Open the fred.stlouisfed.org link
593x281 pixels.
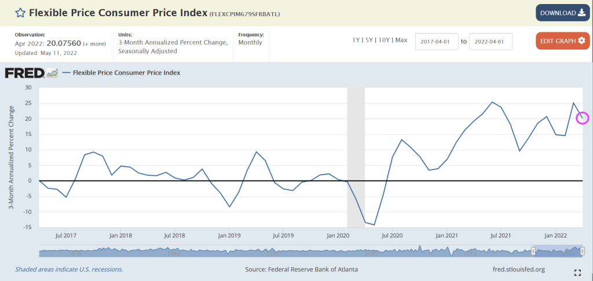518,269
